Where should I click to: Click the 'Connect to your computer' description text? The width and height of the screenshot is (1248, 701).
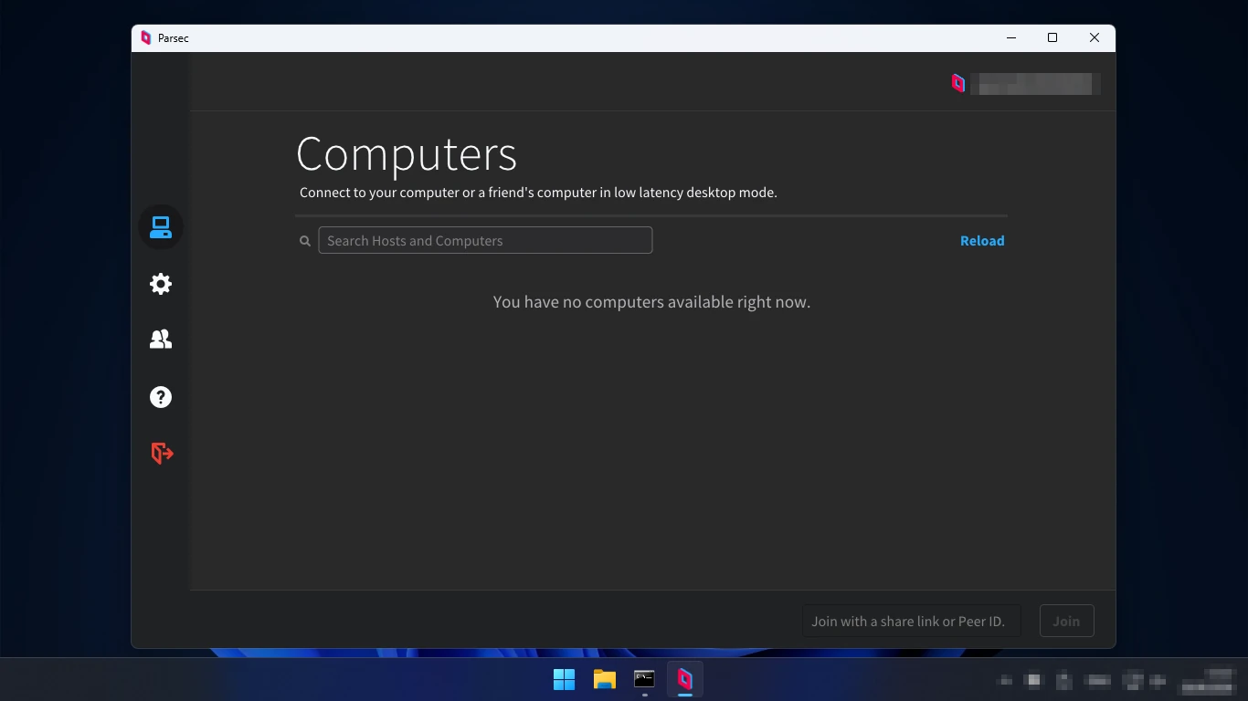pos(538,193)
